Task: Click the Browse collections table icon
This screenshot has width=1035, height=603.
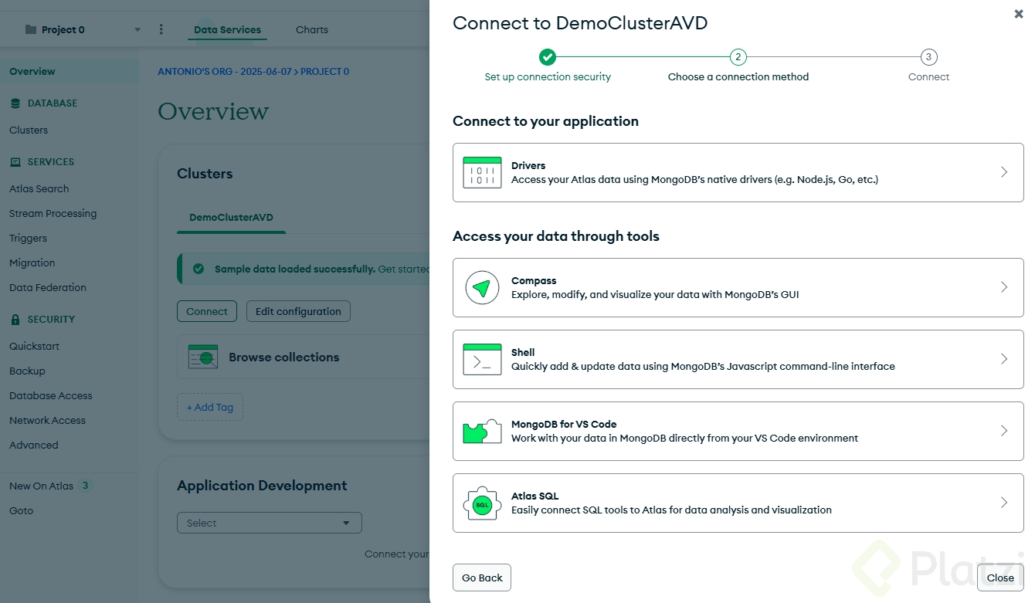Action: coord(203,357)
